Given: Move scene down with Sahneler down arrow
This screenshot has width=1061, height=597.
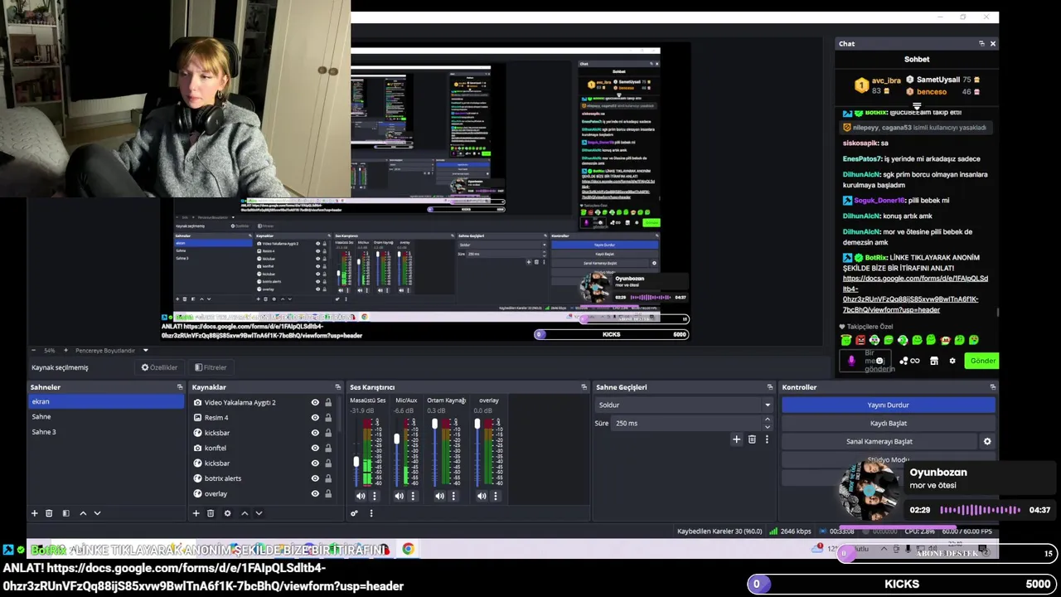Looking at the screenshot, I should click(x=97, y=513).
